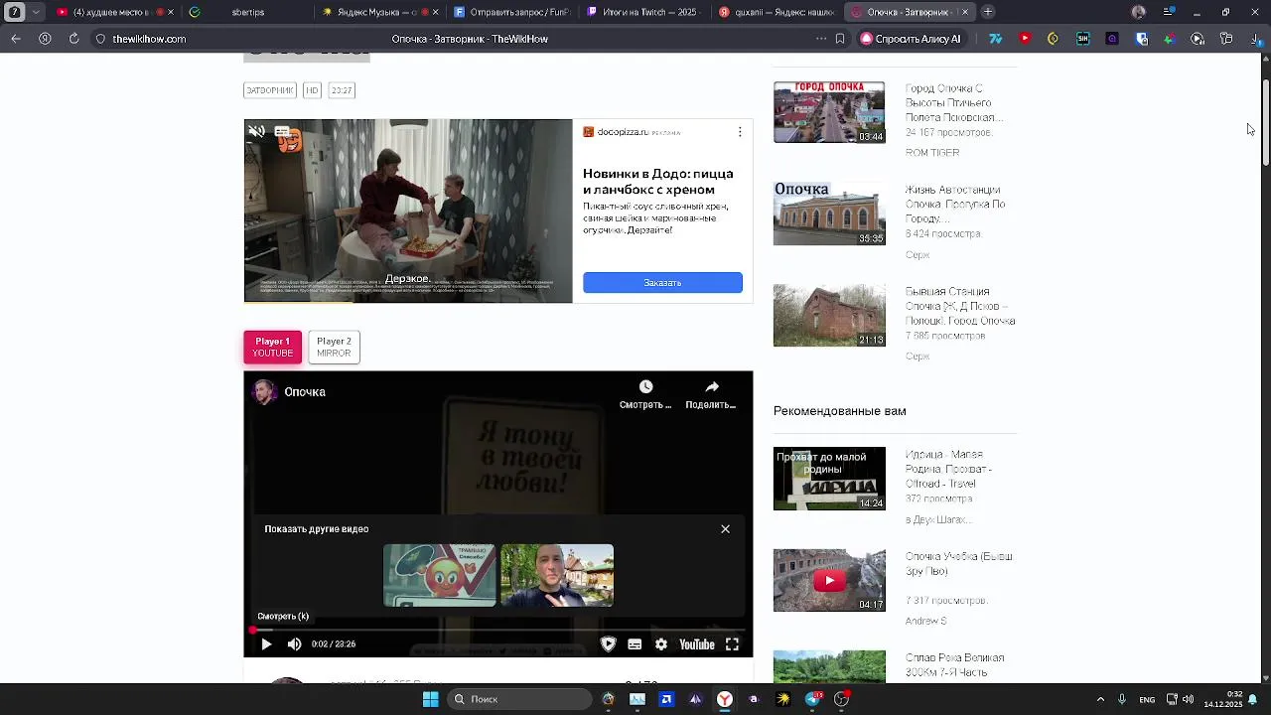Open the Dodo ad three-dot menu
This screenshot has width=1271, height=715.
[x=739, y=132]
